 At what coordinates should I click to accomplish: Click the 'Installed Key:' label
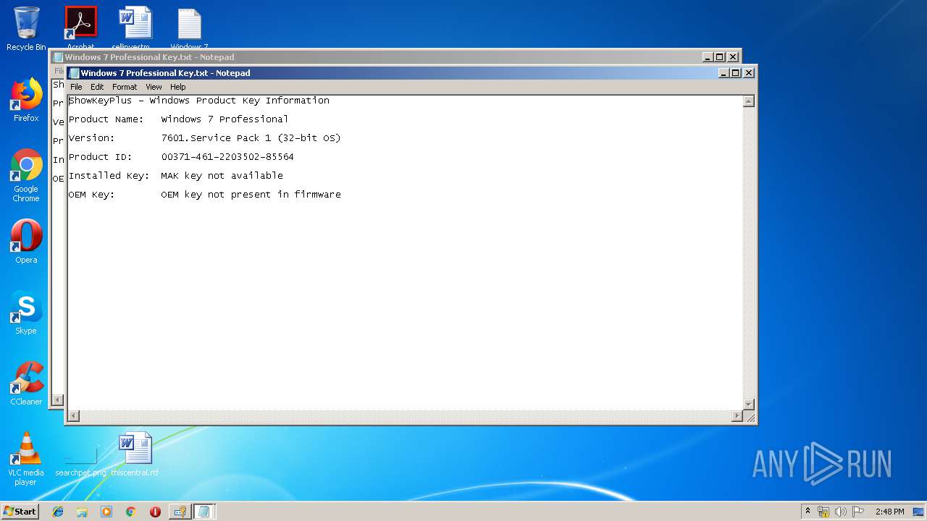[x=109, y=176]
